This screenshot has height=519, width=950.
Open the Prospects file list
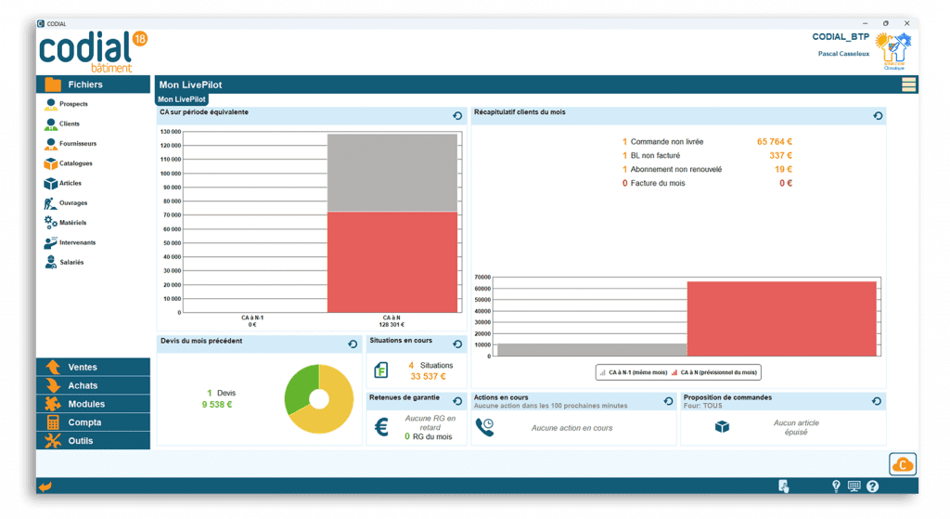pos(66,104)
